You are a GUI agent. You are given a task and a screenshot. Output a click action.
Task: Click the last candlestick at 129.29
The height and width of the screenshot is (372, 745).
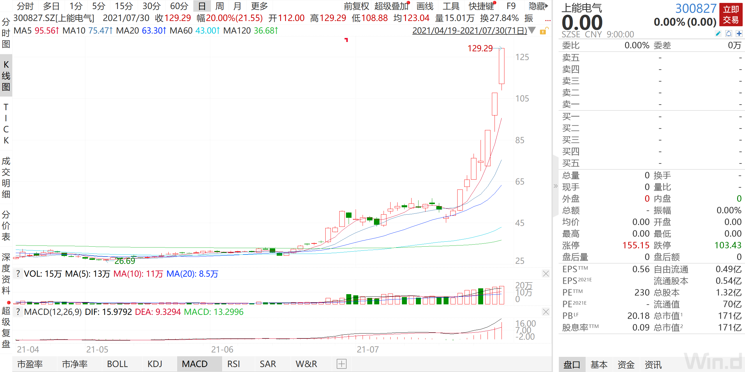(502, 66)
